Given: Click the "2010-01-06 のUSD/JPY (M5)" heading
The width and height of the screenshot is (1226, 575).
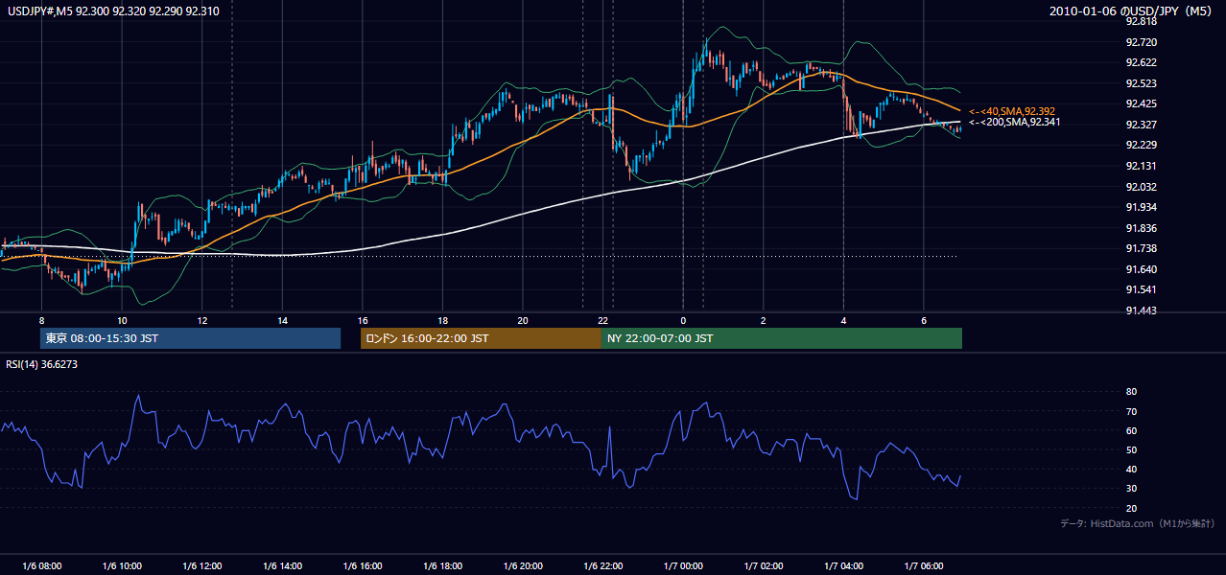Looking at the screenshot, I should [1132, 11].
